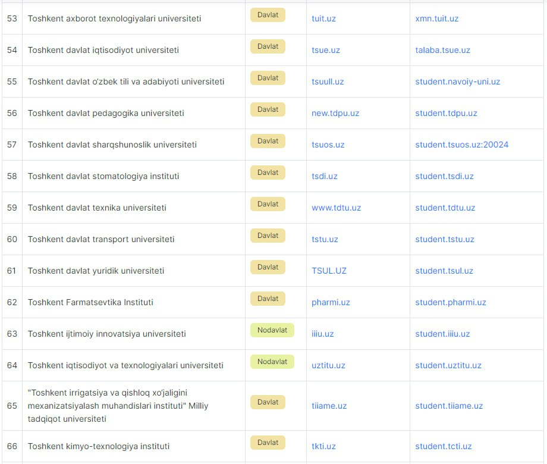
Task: Open the new.tdpu.uz link
Action: 335,113
